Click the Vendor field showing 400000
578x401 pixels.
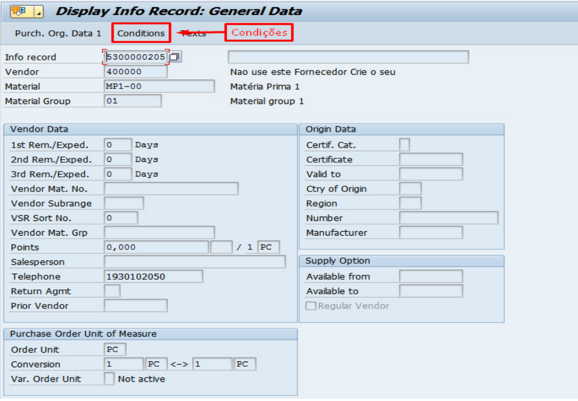(136, 72)
